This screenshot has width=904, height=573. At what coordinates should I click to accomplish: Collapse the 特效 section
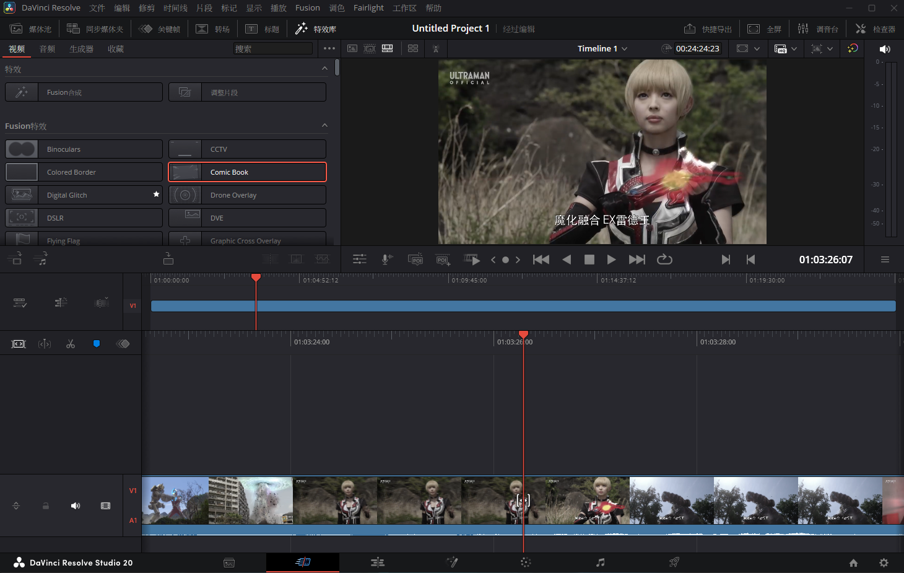click(324, 68)
